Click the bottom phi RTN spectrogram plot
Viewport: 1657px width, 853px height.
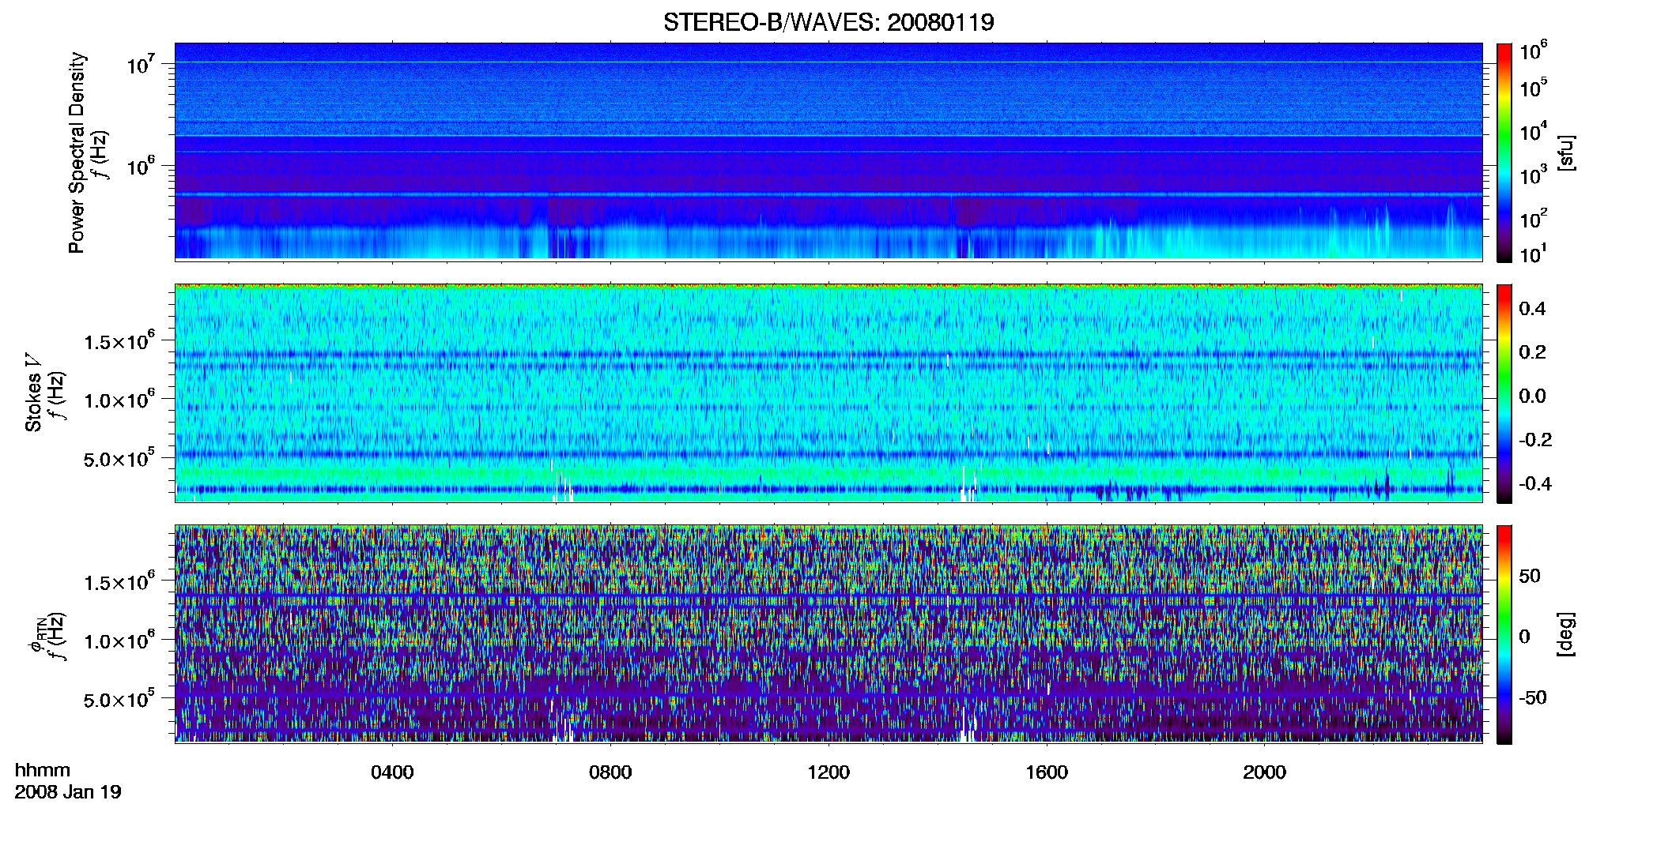click(x=828, y=633)
